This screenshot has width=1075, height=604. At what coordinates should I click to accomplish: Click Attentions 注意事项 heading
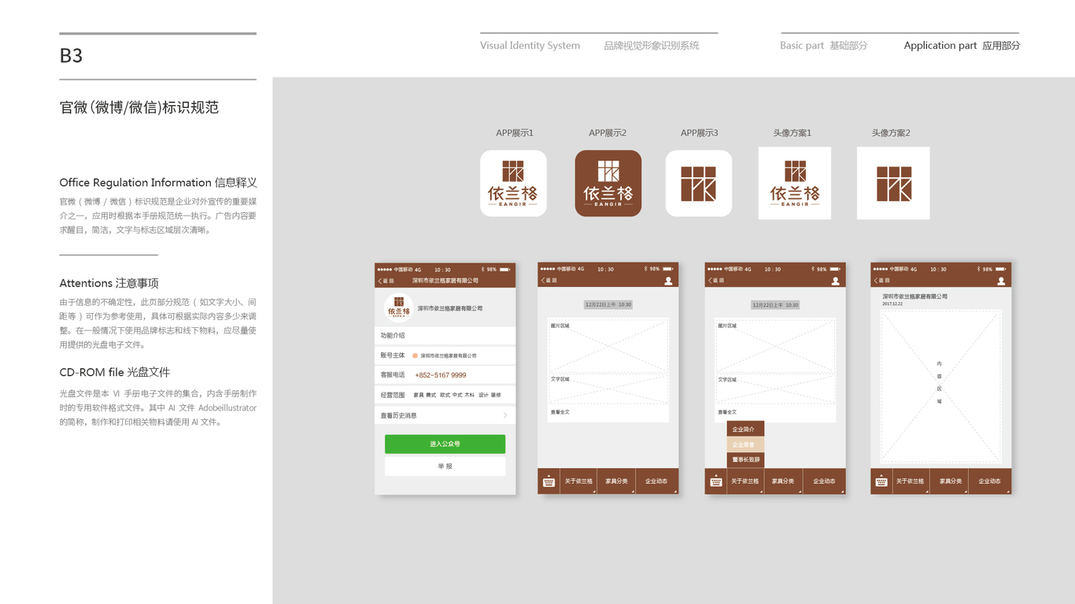(x=109, y=283)
